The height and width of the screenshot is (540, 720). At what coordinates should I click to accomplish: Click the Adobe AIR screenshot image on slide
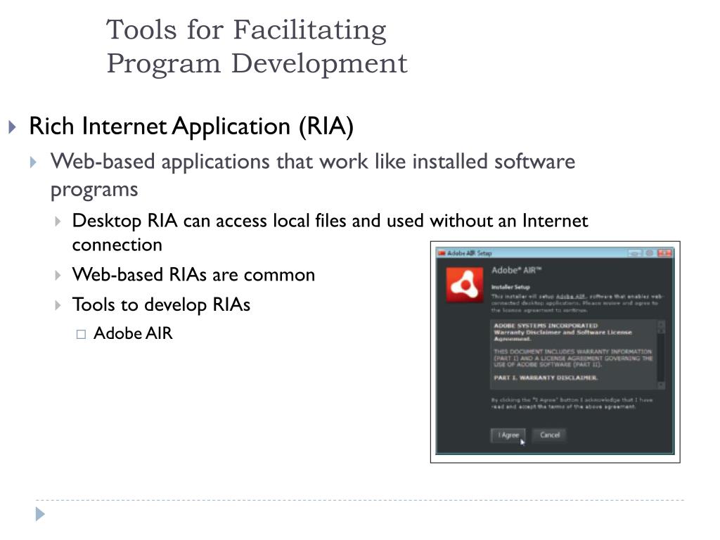point(555,352)
